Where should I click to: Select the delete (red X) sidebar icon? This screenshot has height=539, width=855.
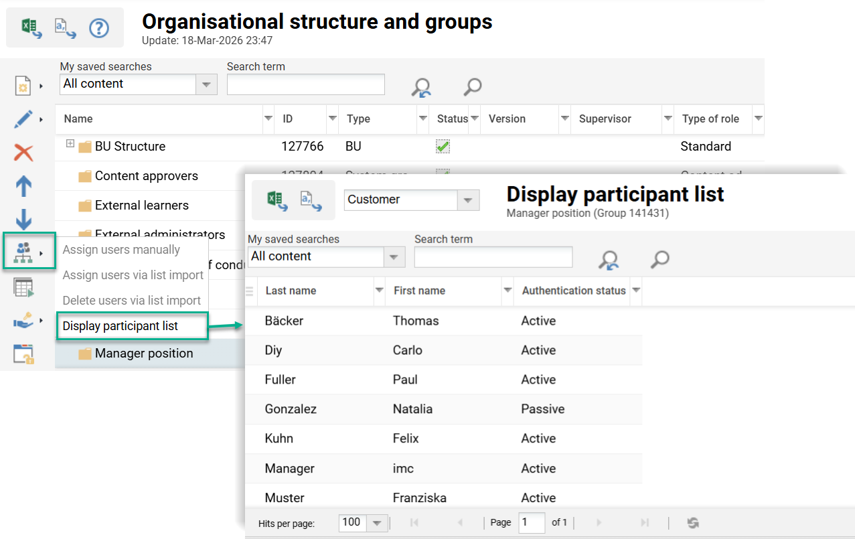23,152
